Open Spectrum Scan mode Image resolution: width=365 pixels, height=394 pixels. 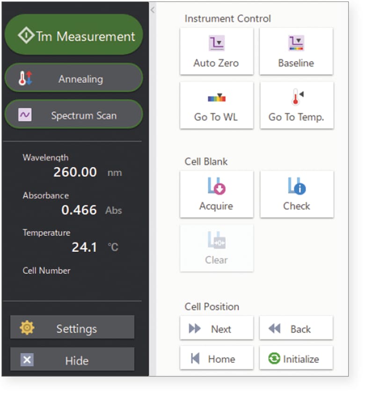73,114
